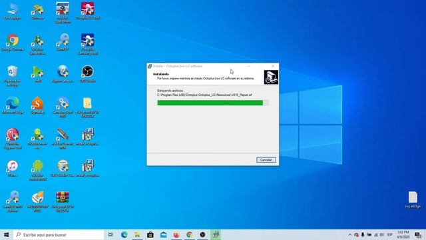Image resolution: width=426 pixels, height=240 pixels.
Task: Open the Recycle Bin on desktop
Action: point(13,76)
